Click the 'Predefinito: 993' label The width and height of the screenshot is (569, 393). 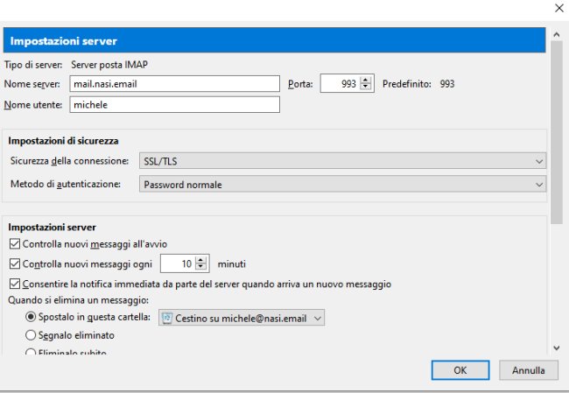418,84
